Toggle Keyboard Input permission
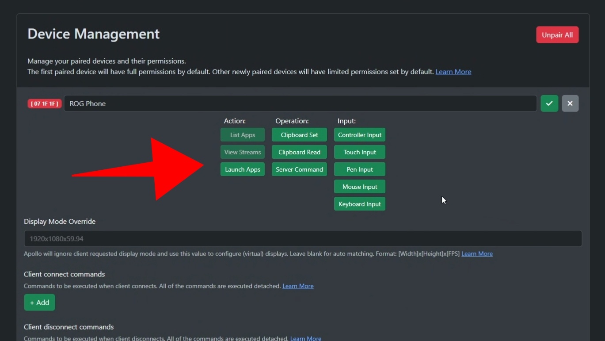 pos(360,204)
